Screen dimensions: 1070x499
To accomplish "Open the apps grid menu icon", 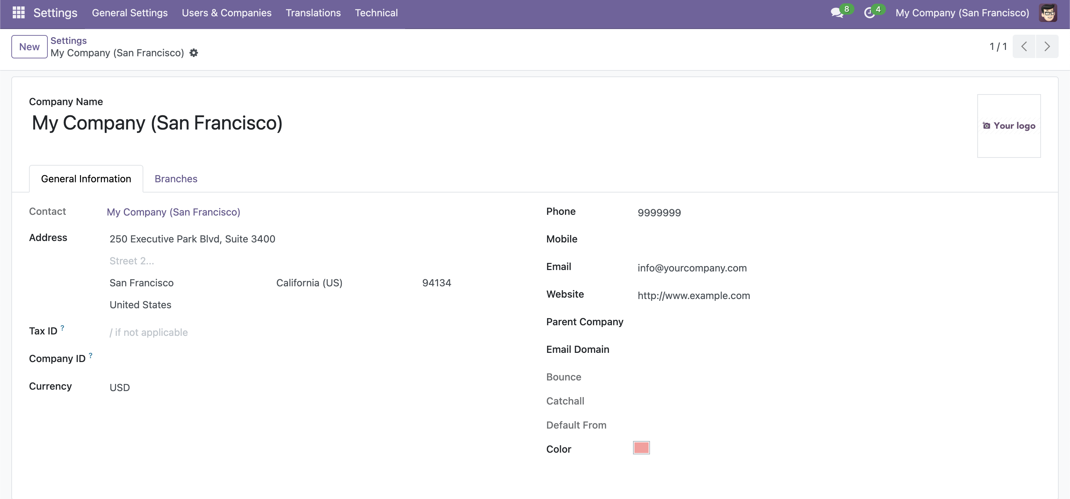I will pyautogui.click(x=19, y=12).
